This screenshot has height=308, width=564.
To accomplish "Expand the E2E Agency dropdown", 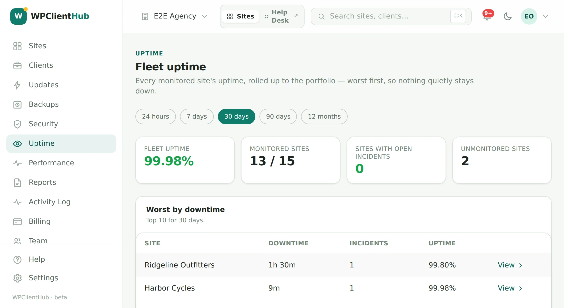I will [174, 16].
